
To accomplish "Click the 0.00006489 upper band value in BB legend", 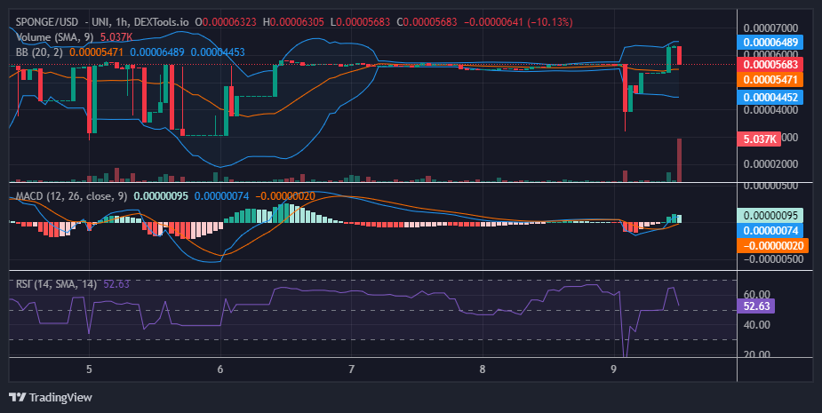I will (x=157, y=52).
